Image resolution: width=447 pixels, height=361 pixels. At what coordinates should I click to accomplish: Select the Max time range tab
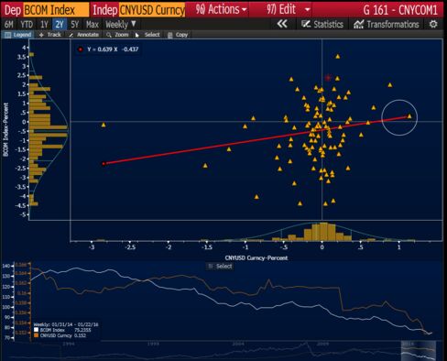[x=93, y=25]
